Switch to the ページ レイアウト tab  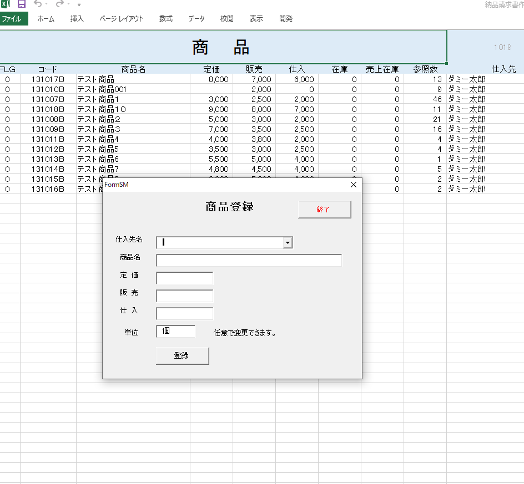pyautogui.click(x=122, y=19)
